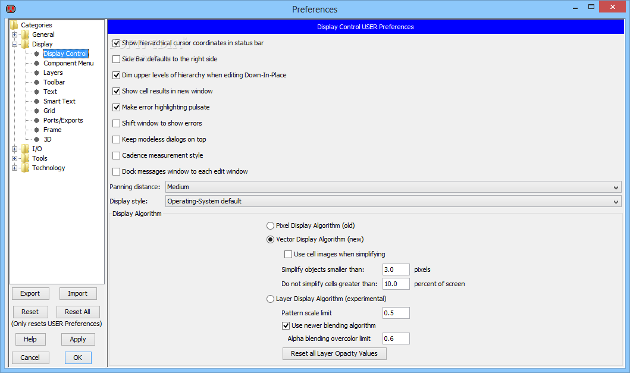Open Grid preferences
Screen dimensions: 630x373
tap(49, 111)
